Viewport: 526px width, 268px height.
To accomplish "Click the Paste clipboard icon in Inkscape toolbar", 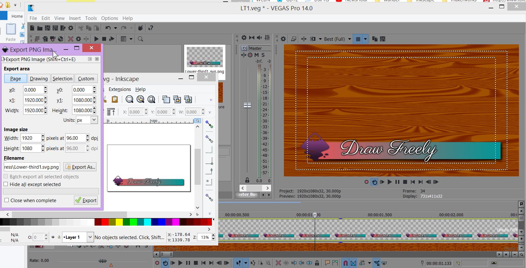I will 115,99.
